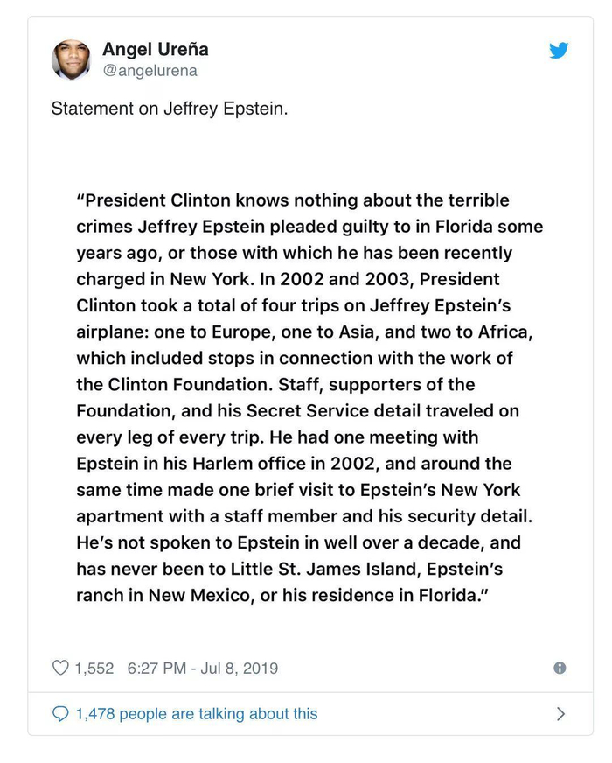Click "ranch in New Mexico" in the last line
Screen dimensions: 612x763
pos(154,595)
